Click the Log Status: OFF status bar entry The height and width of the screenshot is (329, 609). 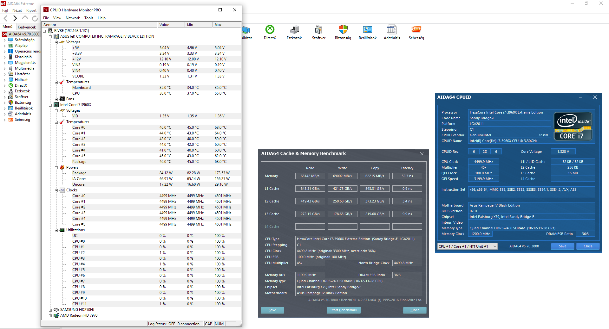[x=161, y=324]
